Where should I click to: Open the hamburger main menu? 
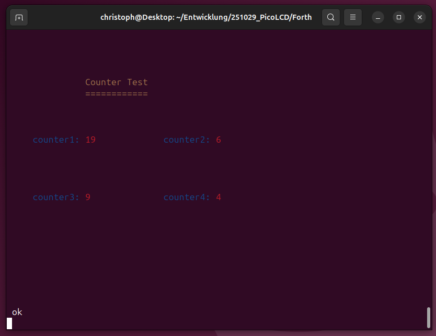tap(353, 17)
